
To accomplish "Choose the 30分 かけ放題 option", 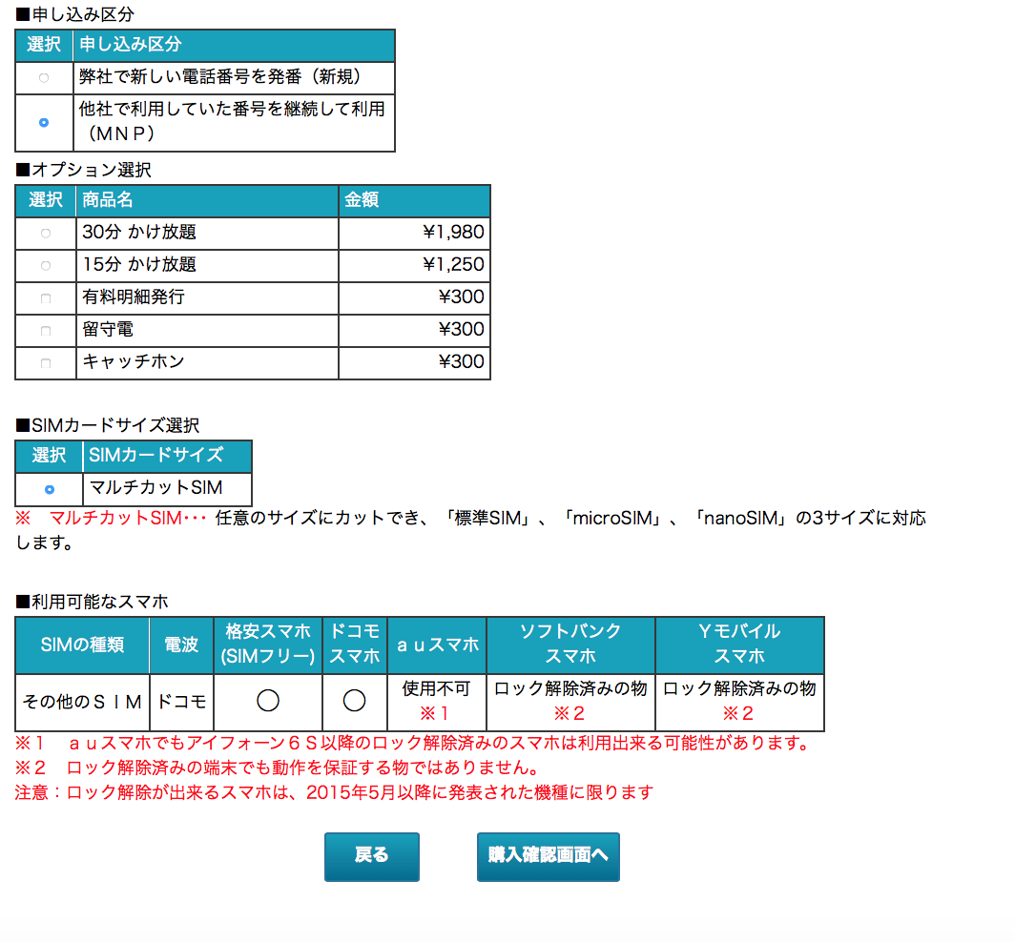I will point(45,233).
